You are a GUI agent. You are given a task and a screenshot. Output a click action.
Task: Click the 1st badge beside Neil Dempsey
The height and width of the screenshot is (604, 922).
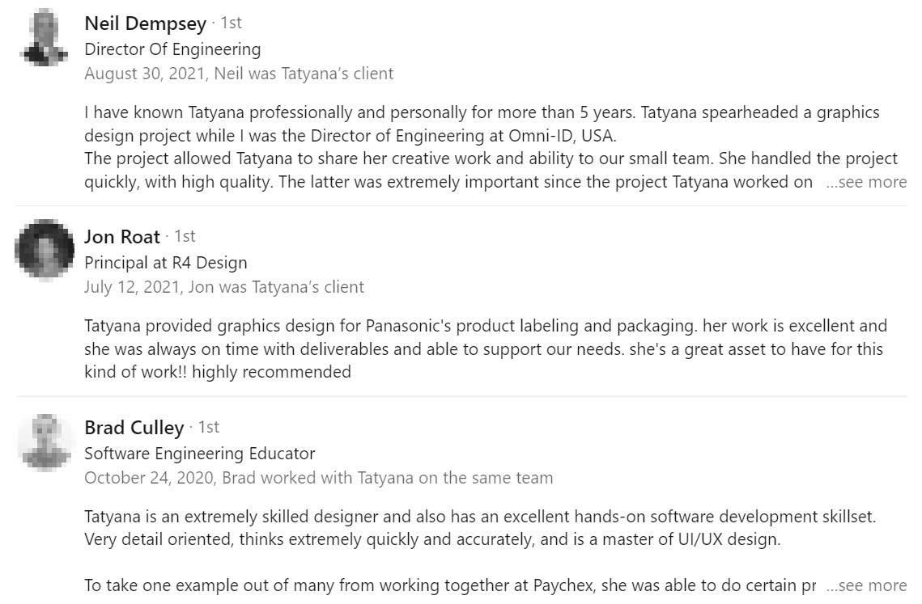point(231,23)
